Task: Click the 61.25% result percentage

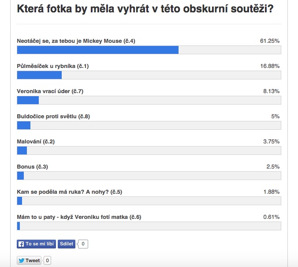Action: point(270,41)
